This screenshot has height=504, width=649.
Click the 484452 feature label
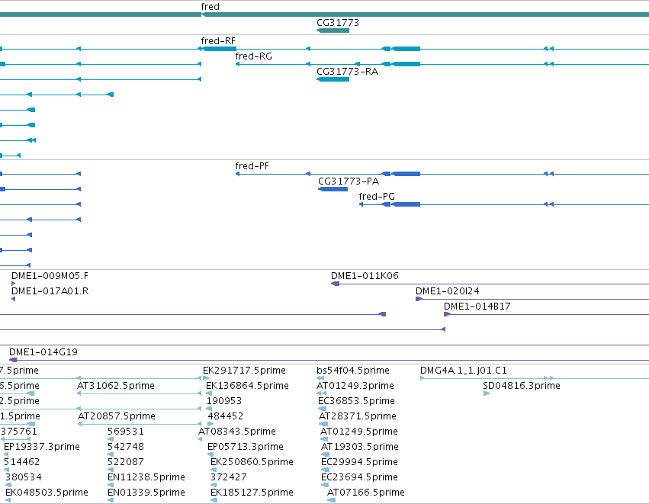click(226, 416)
